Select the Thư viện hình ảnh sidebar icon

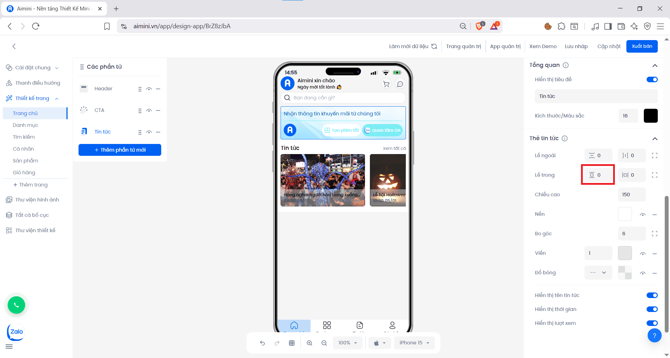point(9,199)
